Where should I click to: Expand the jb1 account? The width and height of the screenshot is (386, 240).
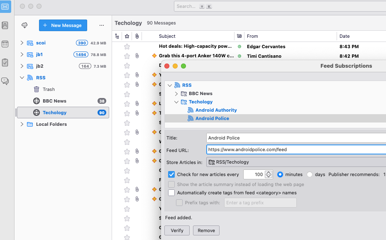click(x=22, y=54)
